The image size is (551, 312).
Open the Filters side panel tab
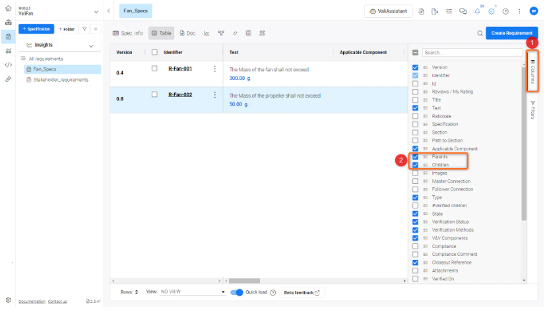[533, 109]
